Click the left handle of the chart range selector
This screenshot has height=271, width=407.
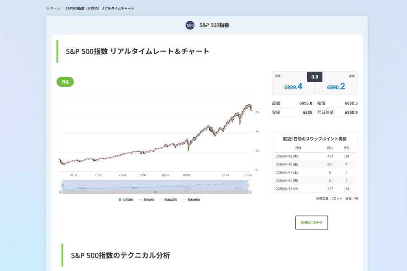click(x=62, y=185)
